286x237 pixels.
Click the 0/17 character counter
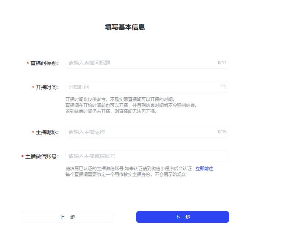[x=222, y=63]
